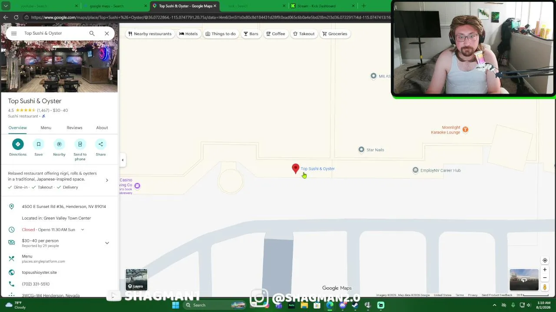Select the Takeout filter chip

point(304,34)
